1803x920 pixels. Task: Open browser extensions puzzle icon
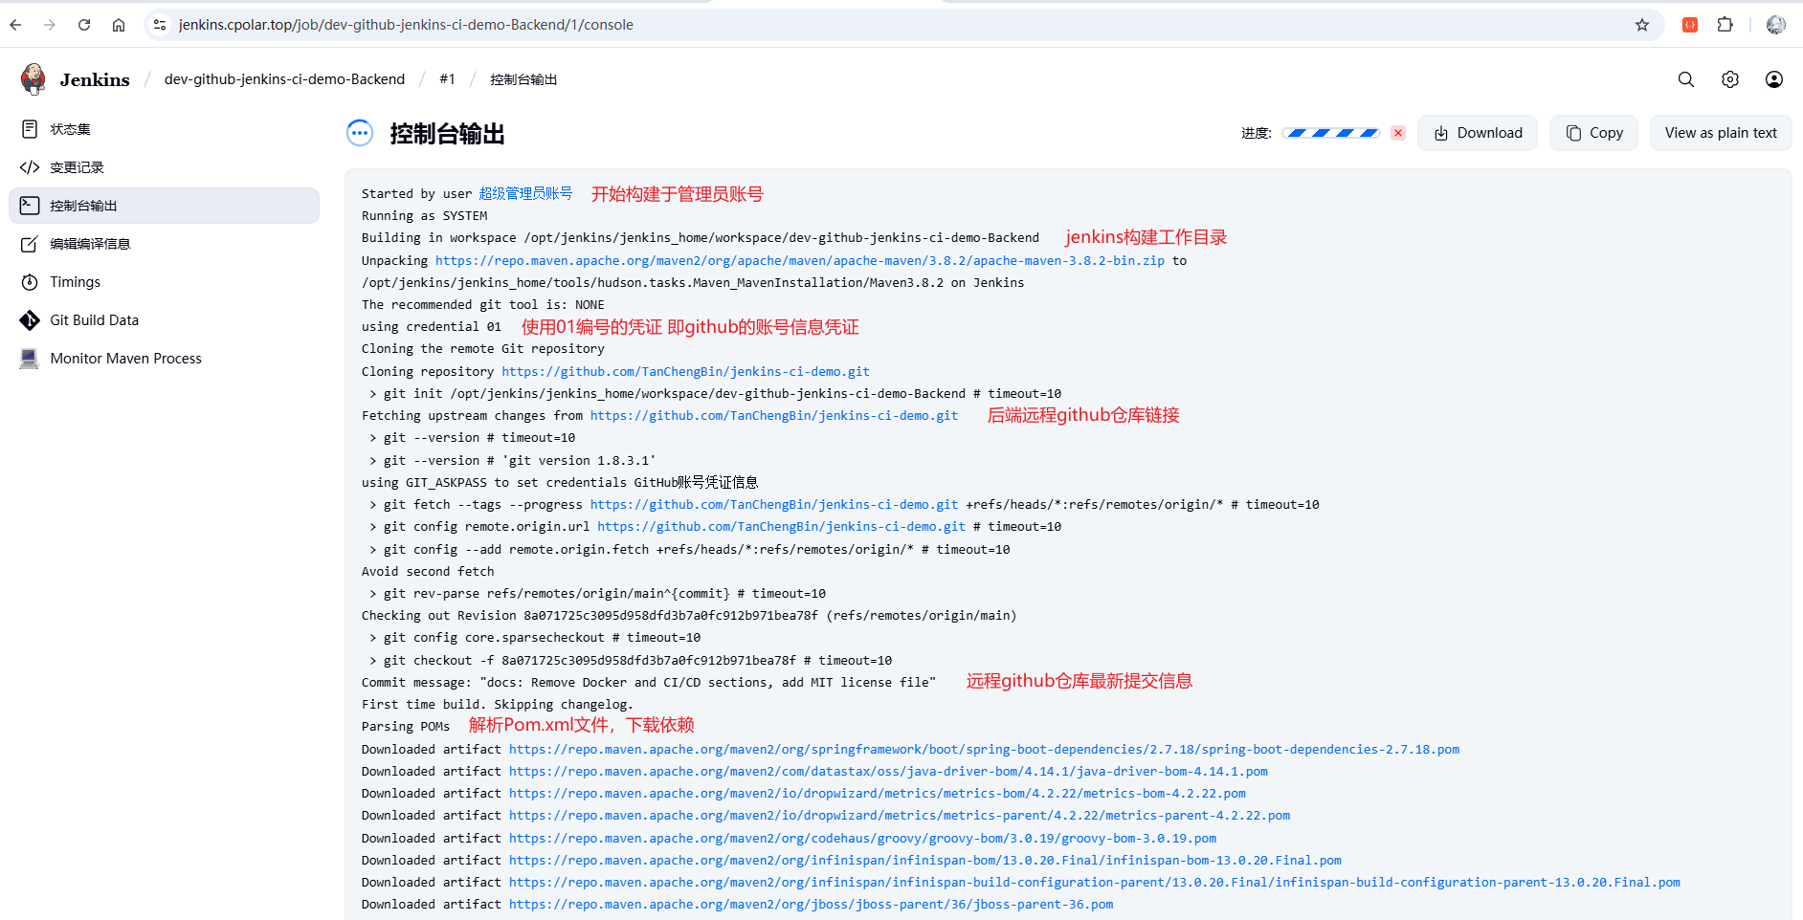click(x=1725, y=25)
